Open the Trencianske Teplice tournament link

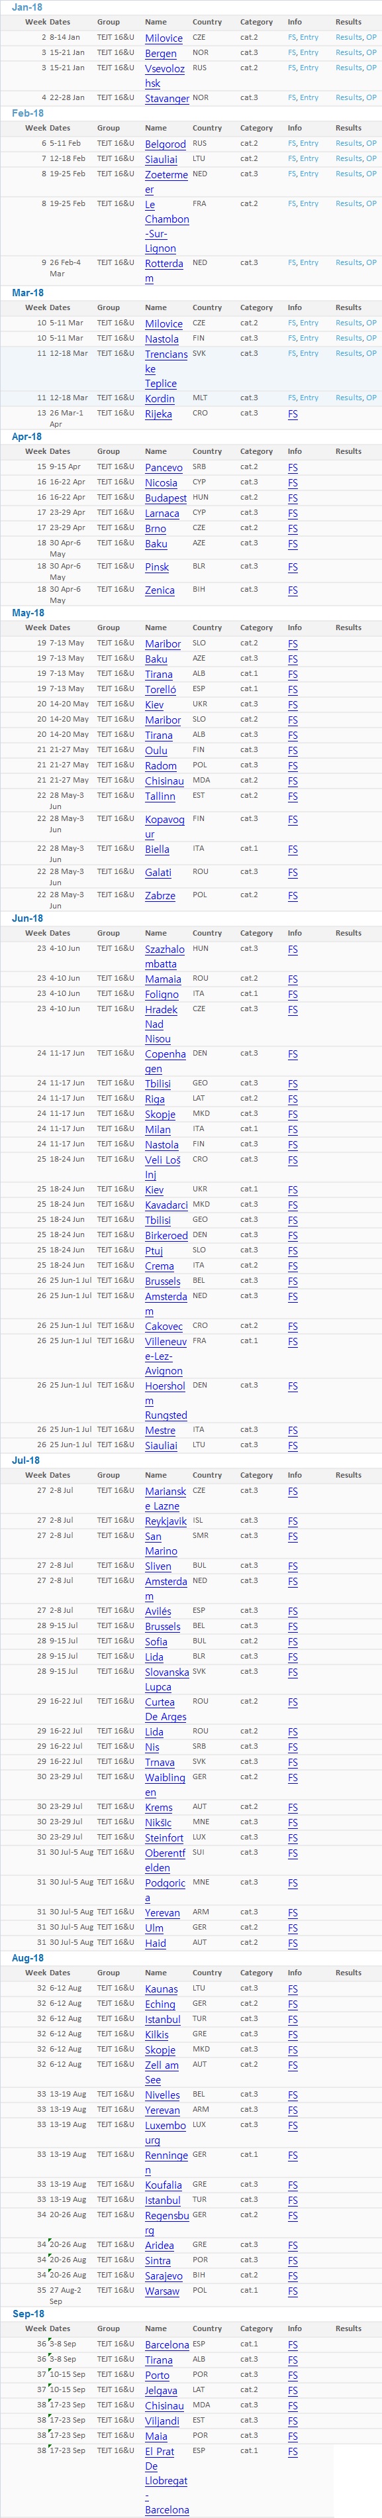[166, 368]
